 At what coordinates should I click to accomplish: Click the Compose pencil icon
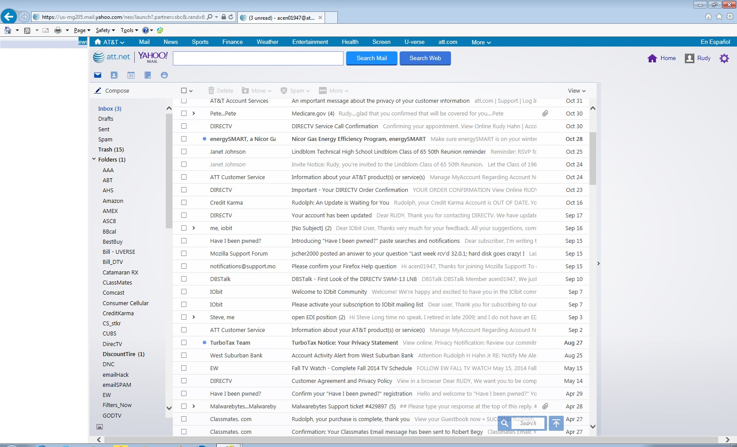coord(98,90)
